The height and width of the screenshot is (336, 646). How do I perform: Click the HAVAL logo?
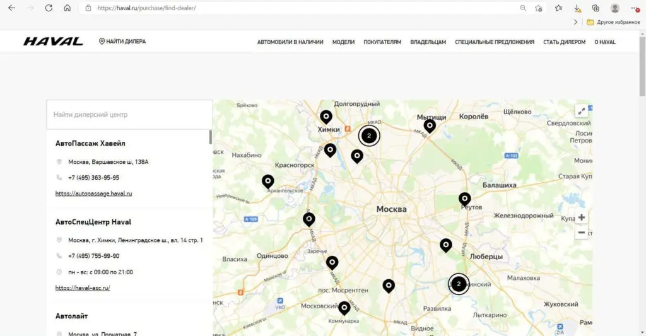(x=53, y=42)
